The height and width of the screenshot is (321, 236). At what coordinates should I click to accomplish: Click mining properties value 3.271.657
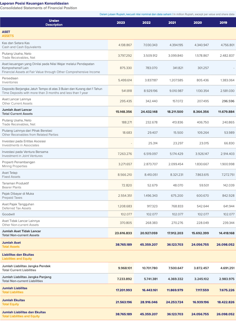(x=125, y=164)
